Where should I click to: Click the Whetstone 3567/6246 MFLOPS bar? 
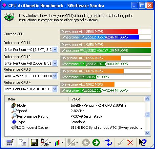pos(106,37)
